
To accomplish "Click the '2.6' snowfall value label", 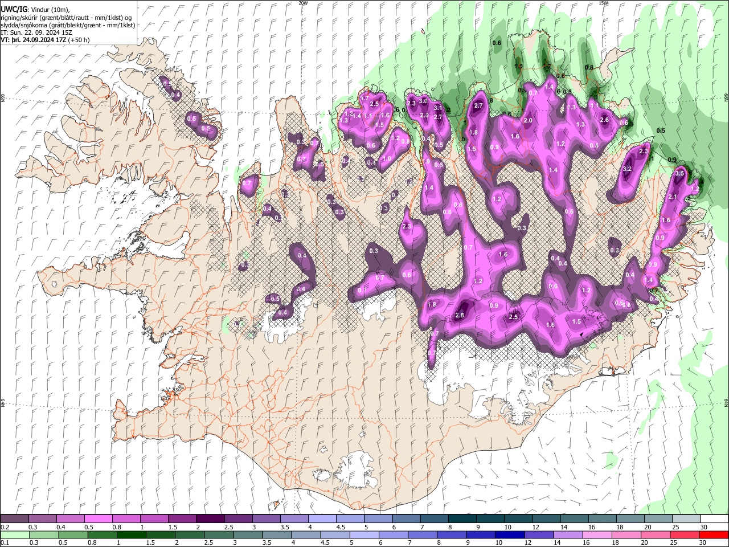I will pyautogui.click(x=605, y=120).
